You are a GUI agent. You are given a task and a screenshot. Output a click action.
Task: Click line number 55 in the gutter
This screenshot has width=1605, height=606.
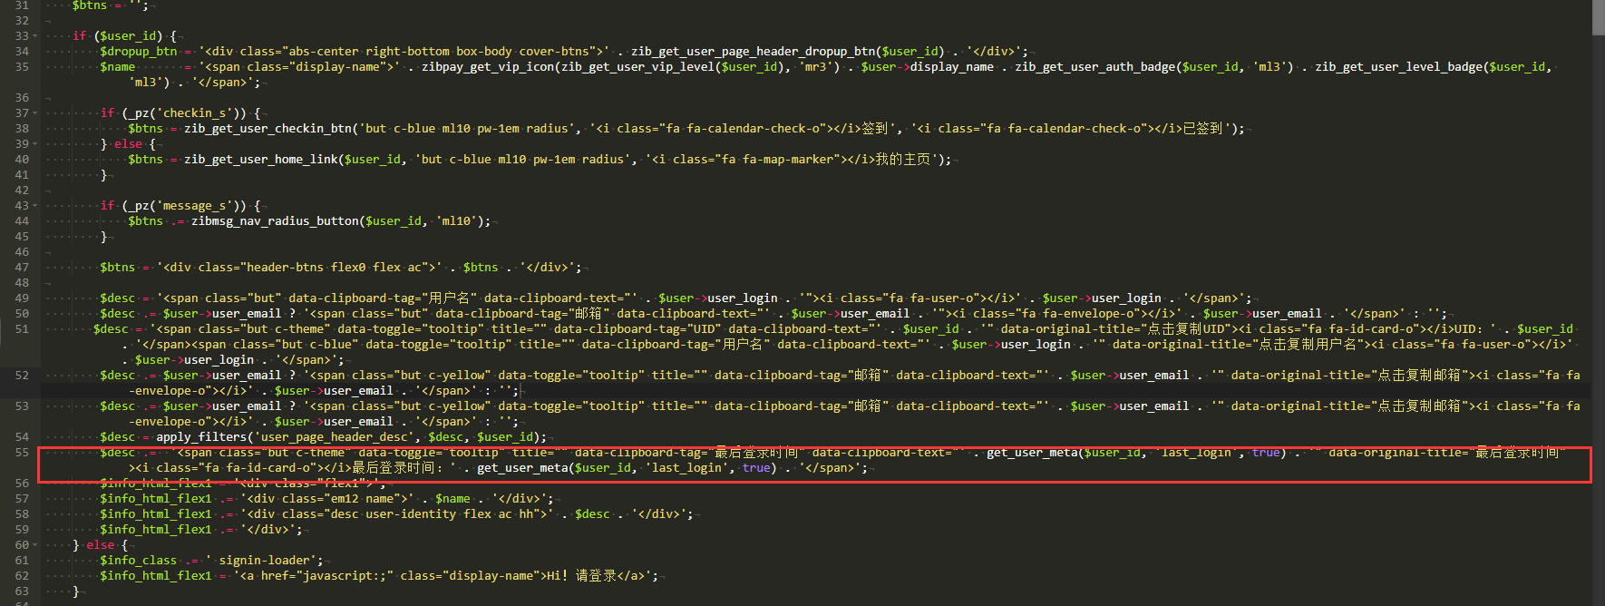[x=22, y=453]
